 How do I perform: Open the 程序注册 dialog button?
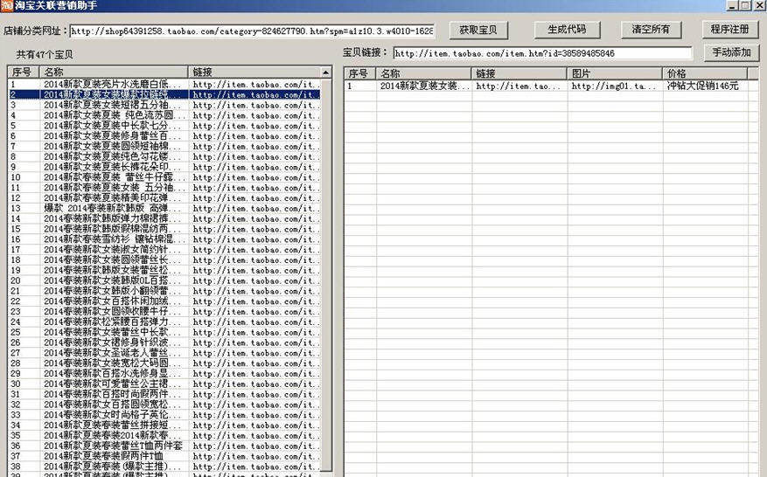click(x=729, y=30)
